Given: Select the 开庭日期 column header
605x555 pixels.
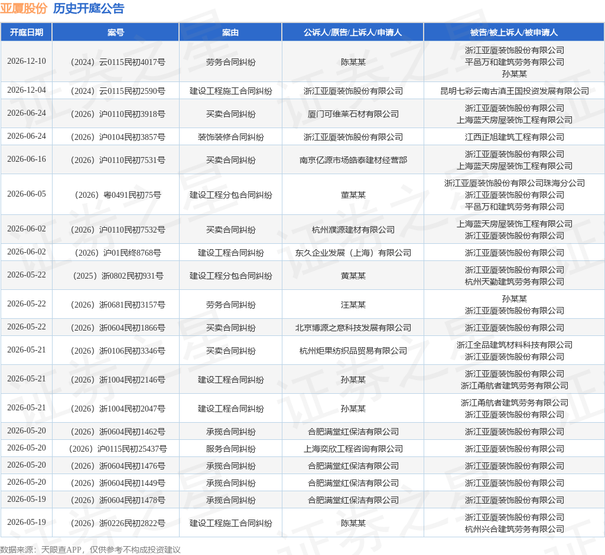Looking at the screenshot, I should tap(26, 32).
